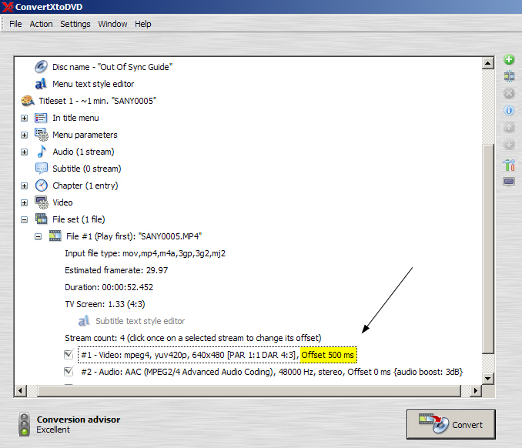Expand the Menu parameters node
The image size is (522, 448).
click(x=25, y=135)
